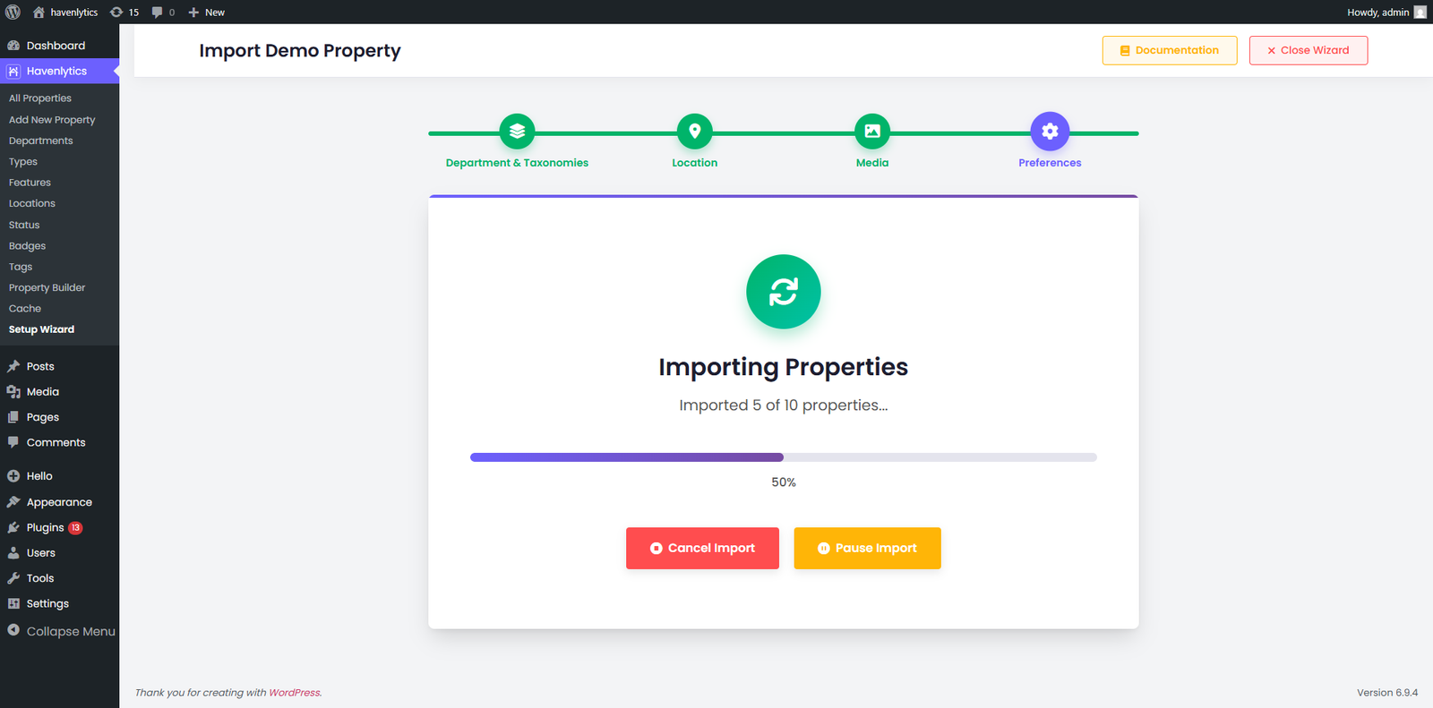Open the Property Builder submenu item

click(x=47, y=288)
